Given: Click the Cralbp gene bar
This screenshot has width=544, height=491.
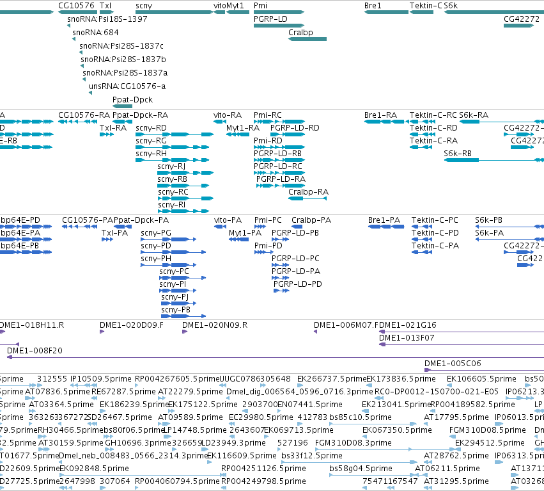Looking at the screenshot, I should [307, 39].
